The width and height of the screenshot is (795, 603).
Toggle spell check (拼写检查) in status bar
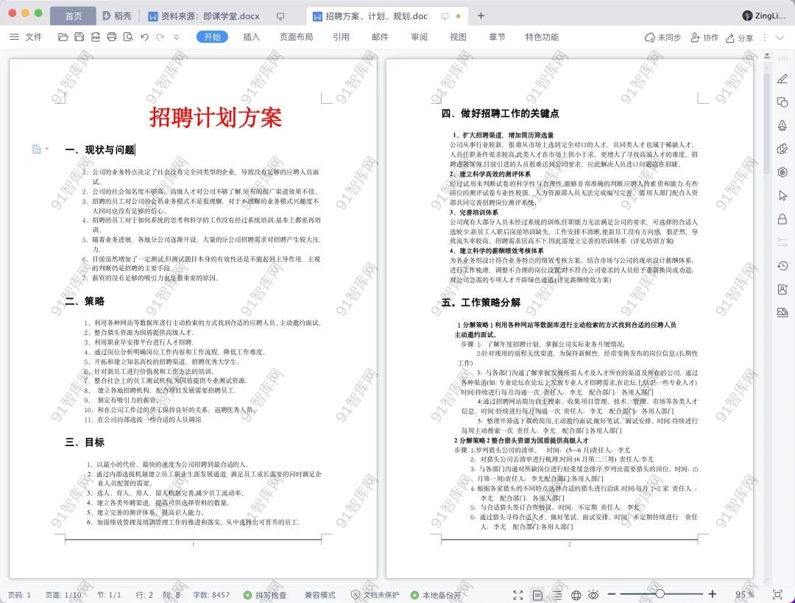(x=265, y=595)
